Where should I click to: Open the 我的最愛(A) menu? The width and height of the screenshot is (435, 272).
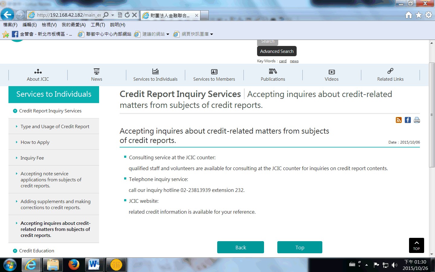(74, 25)
